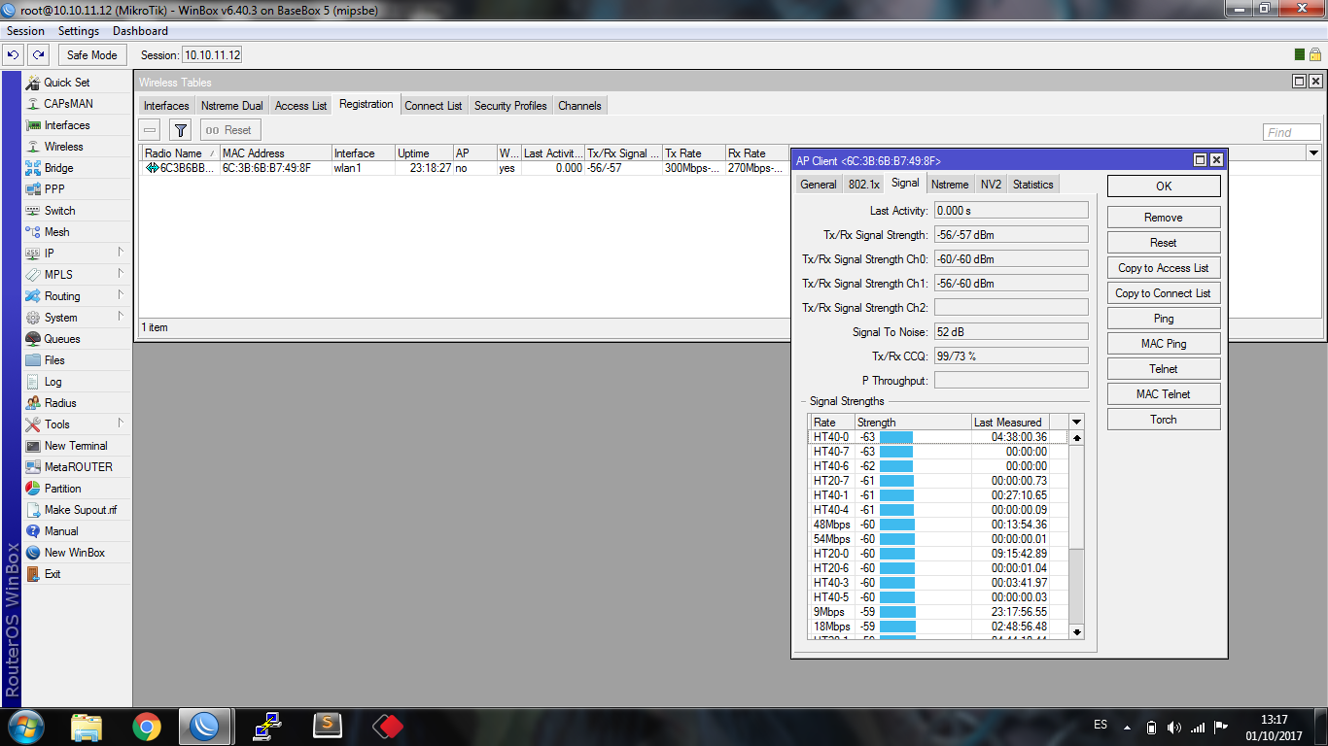Click the MAC Ping button
The width and height of the screenshot is (1328, 746).
(1164, 344)
